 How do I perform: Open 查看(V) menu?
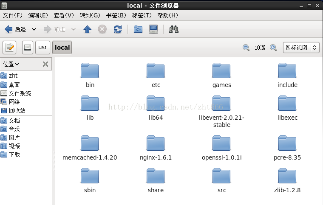[64, 15]
